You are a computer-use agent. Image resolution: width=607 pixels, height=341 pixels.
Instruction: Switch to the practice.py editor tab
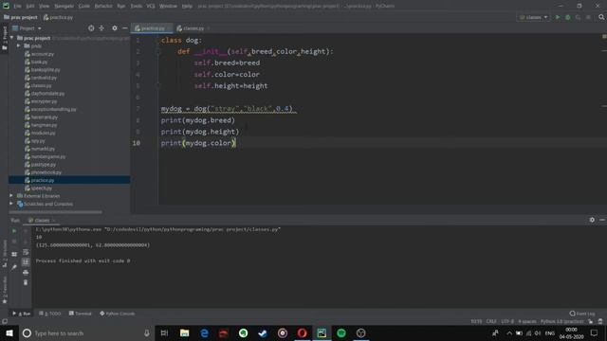153,28
